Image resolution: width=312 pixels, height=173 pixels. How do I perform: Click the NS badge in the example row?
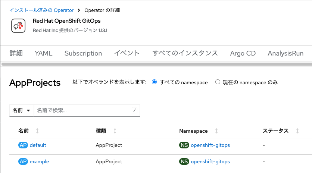(184, 161)
